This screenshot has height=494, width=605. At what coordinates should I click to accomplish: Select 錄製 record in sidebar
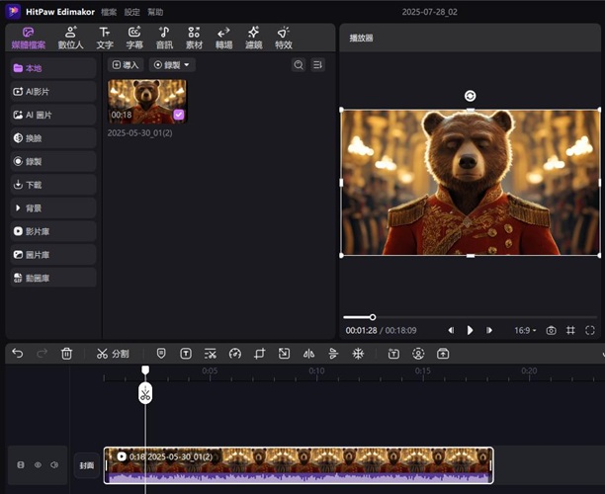tap(53, 161)
